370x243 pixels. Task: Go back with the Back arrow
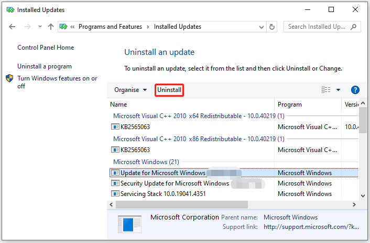(12, 27)
